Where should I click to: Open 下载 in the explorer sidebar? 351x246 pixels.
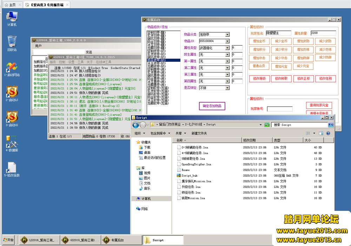point(145,147)
